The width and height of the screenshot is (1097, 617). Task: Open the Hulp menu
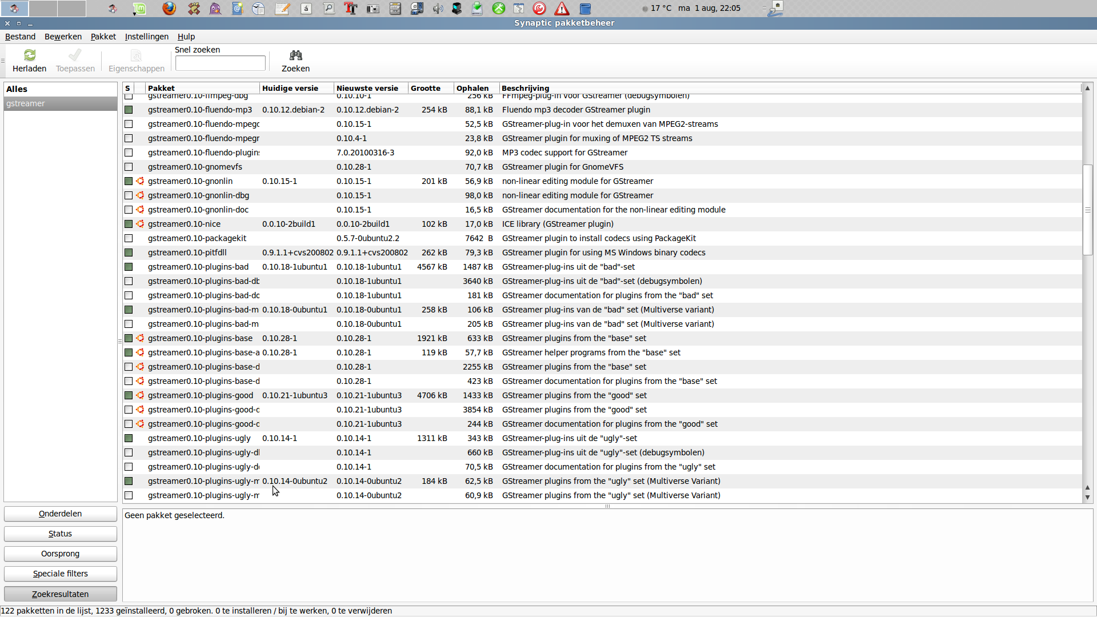186,37
